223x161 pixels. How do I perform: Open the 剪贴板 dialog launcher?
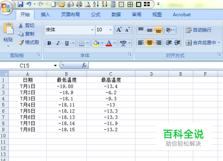38,54
